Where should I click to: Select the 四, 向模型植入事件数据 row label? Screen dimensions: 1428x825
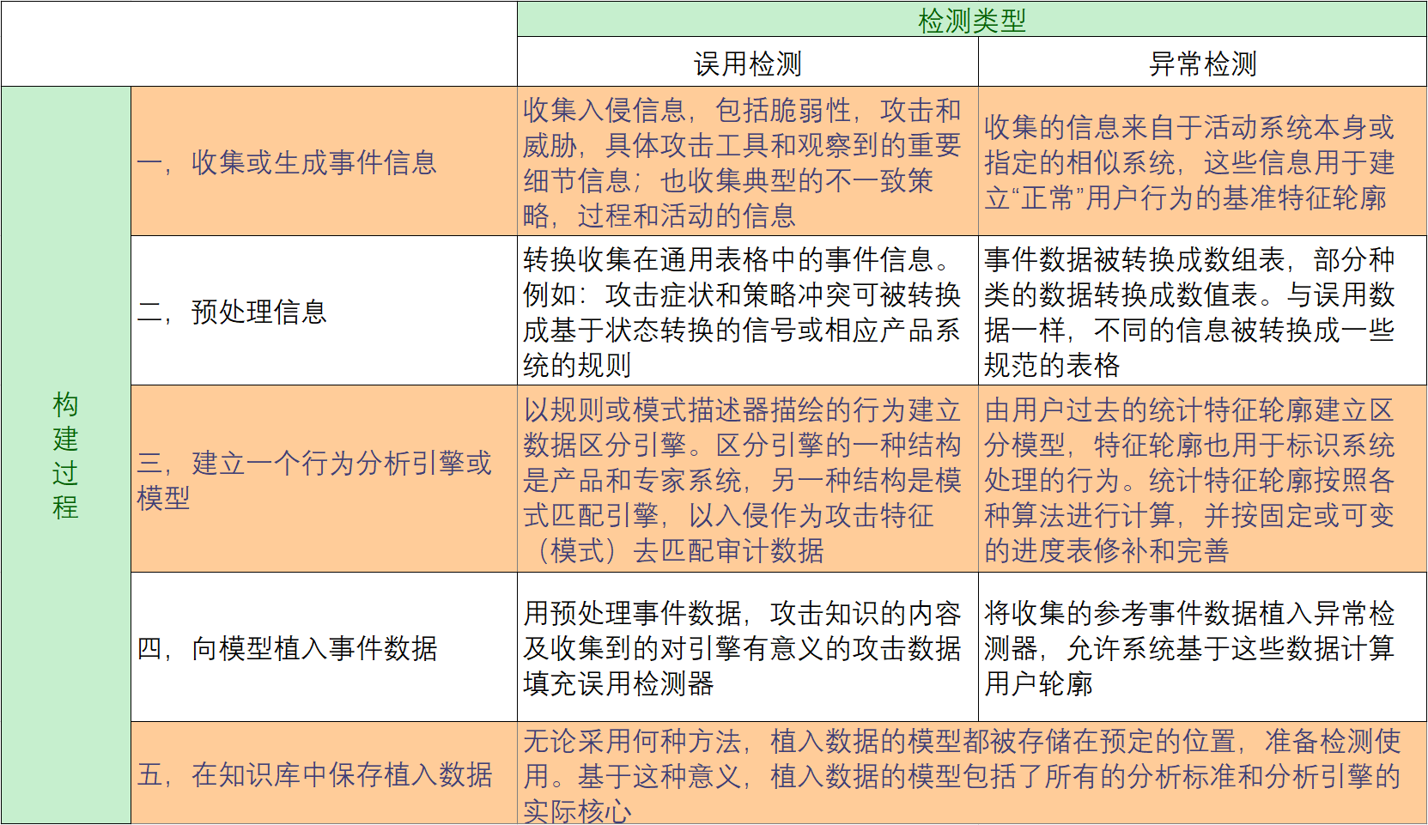tap(324, 647)
